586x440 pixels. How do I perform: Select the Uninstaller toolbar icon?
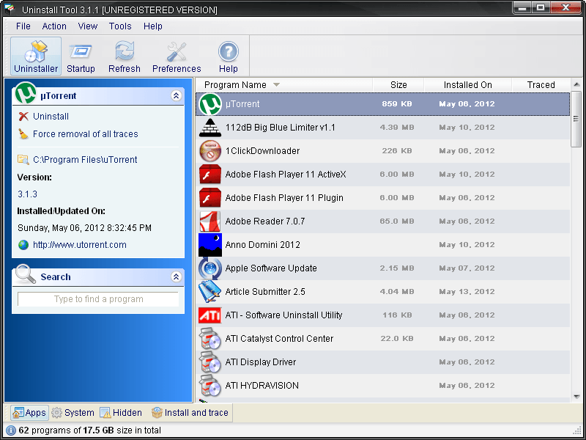(35, 55)
